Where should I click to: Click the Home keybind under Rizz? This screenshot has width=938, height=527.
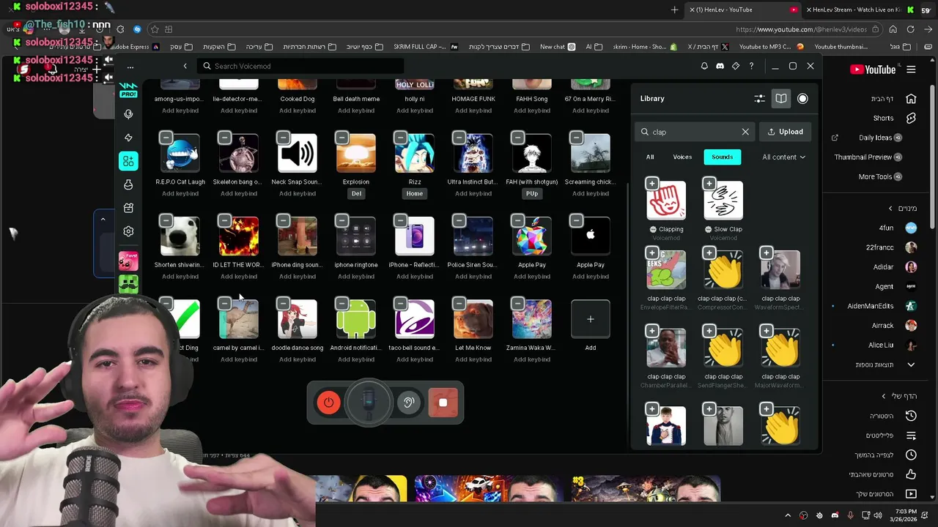[x=415, y=193]
